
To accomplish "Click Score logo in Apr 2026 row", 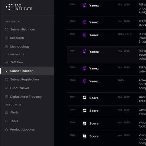I will pos(84,98).
